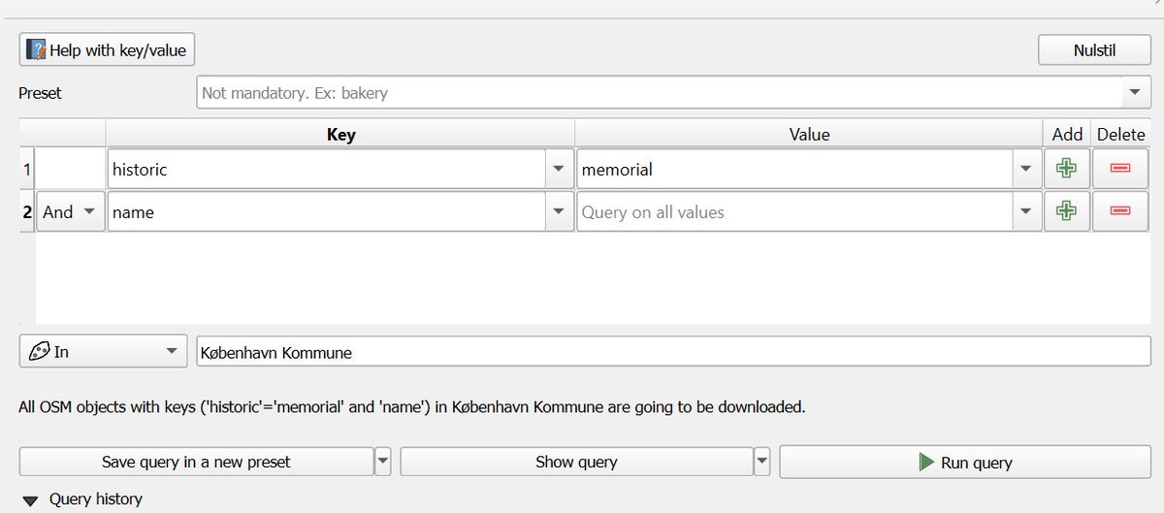
Task: Expand the historic key dropdown arrow
Action: pos(558,169)
